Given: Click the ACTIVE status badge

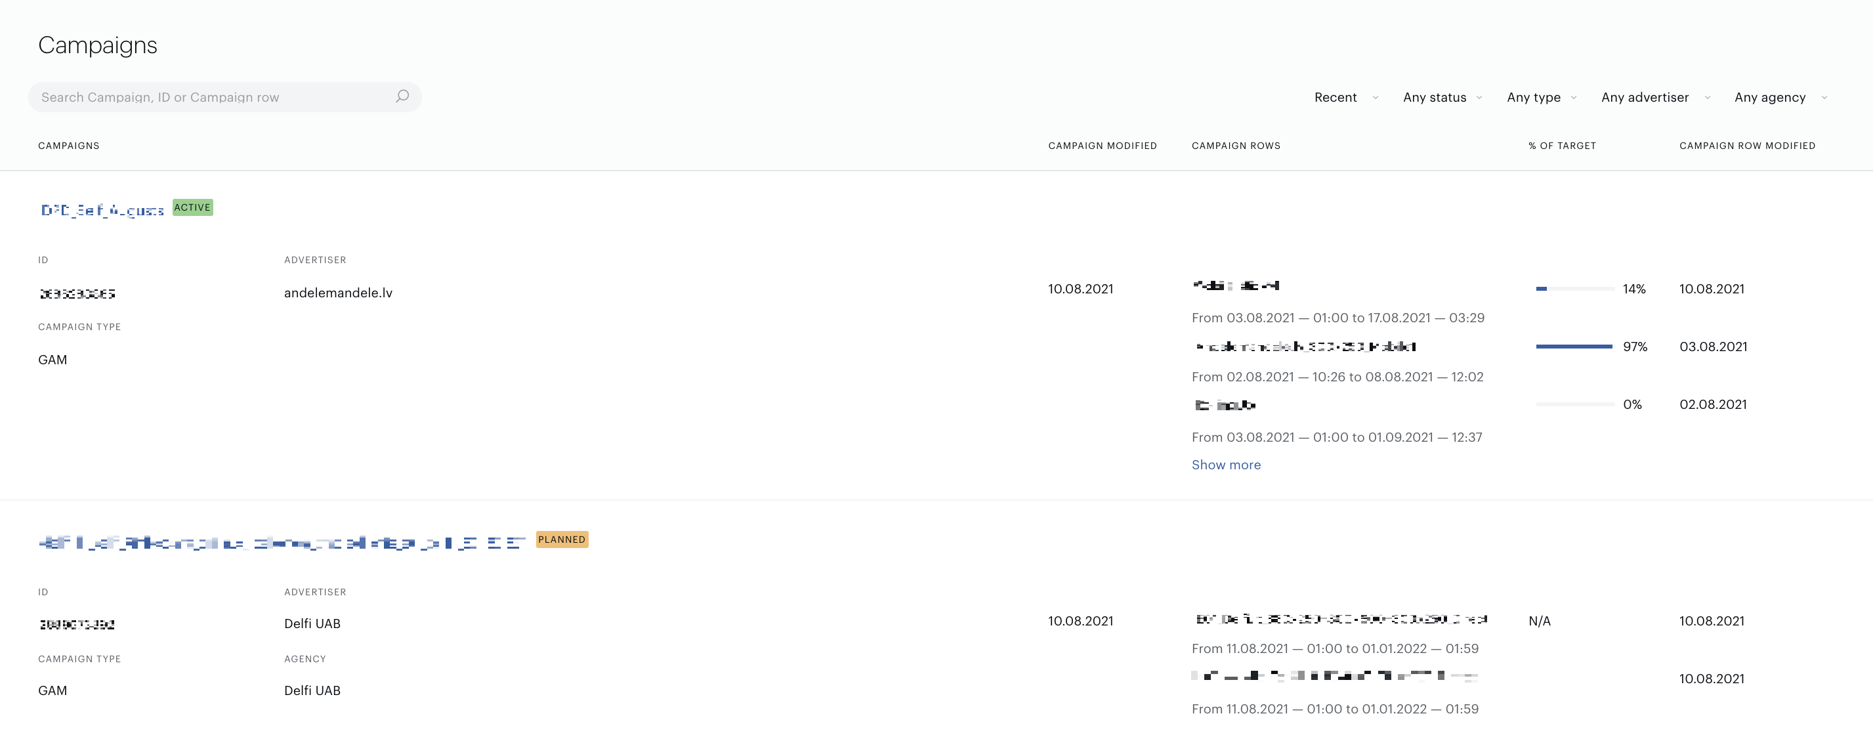Looking at the screenshot, I should click(193, 208).
